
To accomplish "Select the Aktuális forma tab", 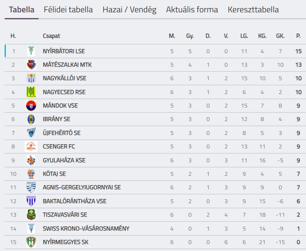I will (192, 10).
